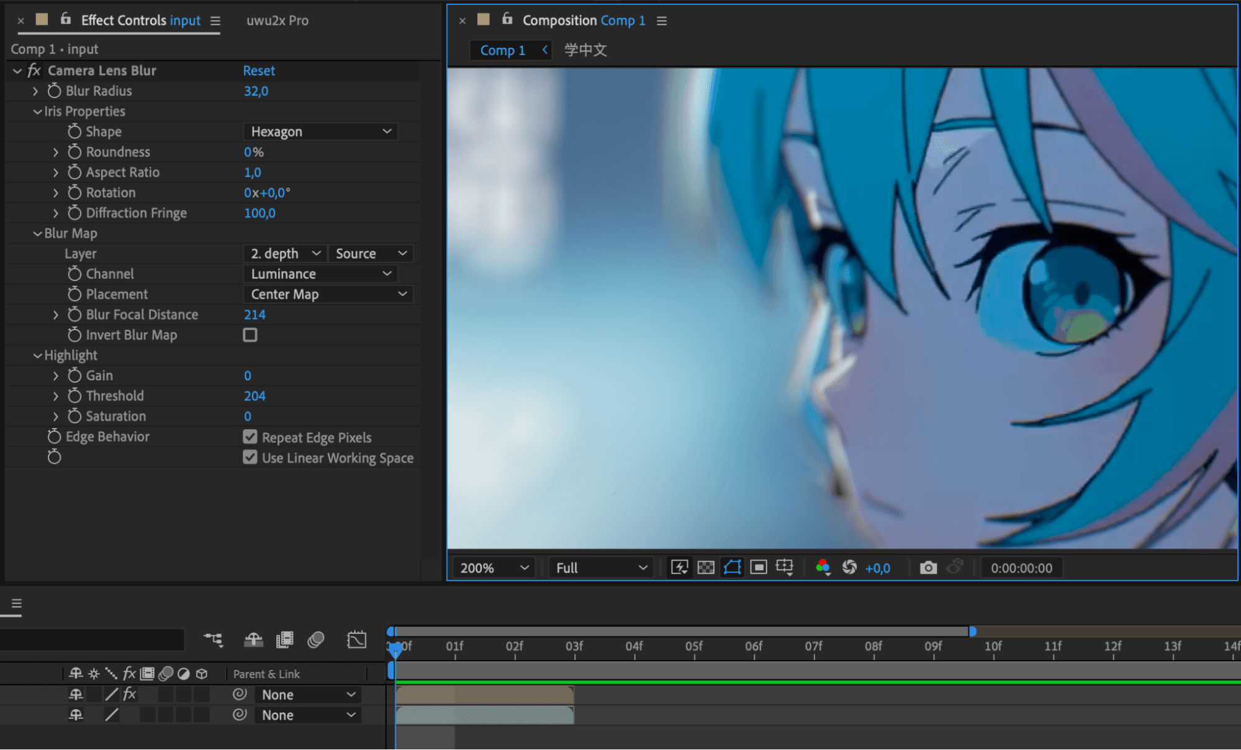Toggle the lock on the Effect Controls panel
The image size is (1241, 750).
pyautogui.click(x=65, y=19)
